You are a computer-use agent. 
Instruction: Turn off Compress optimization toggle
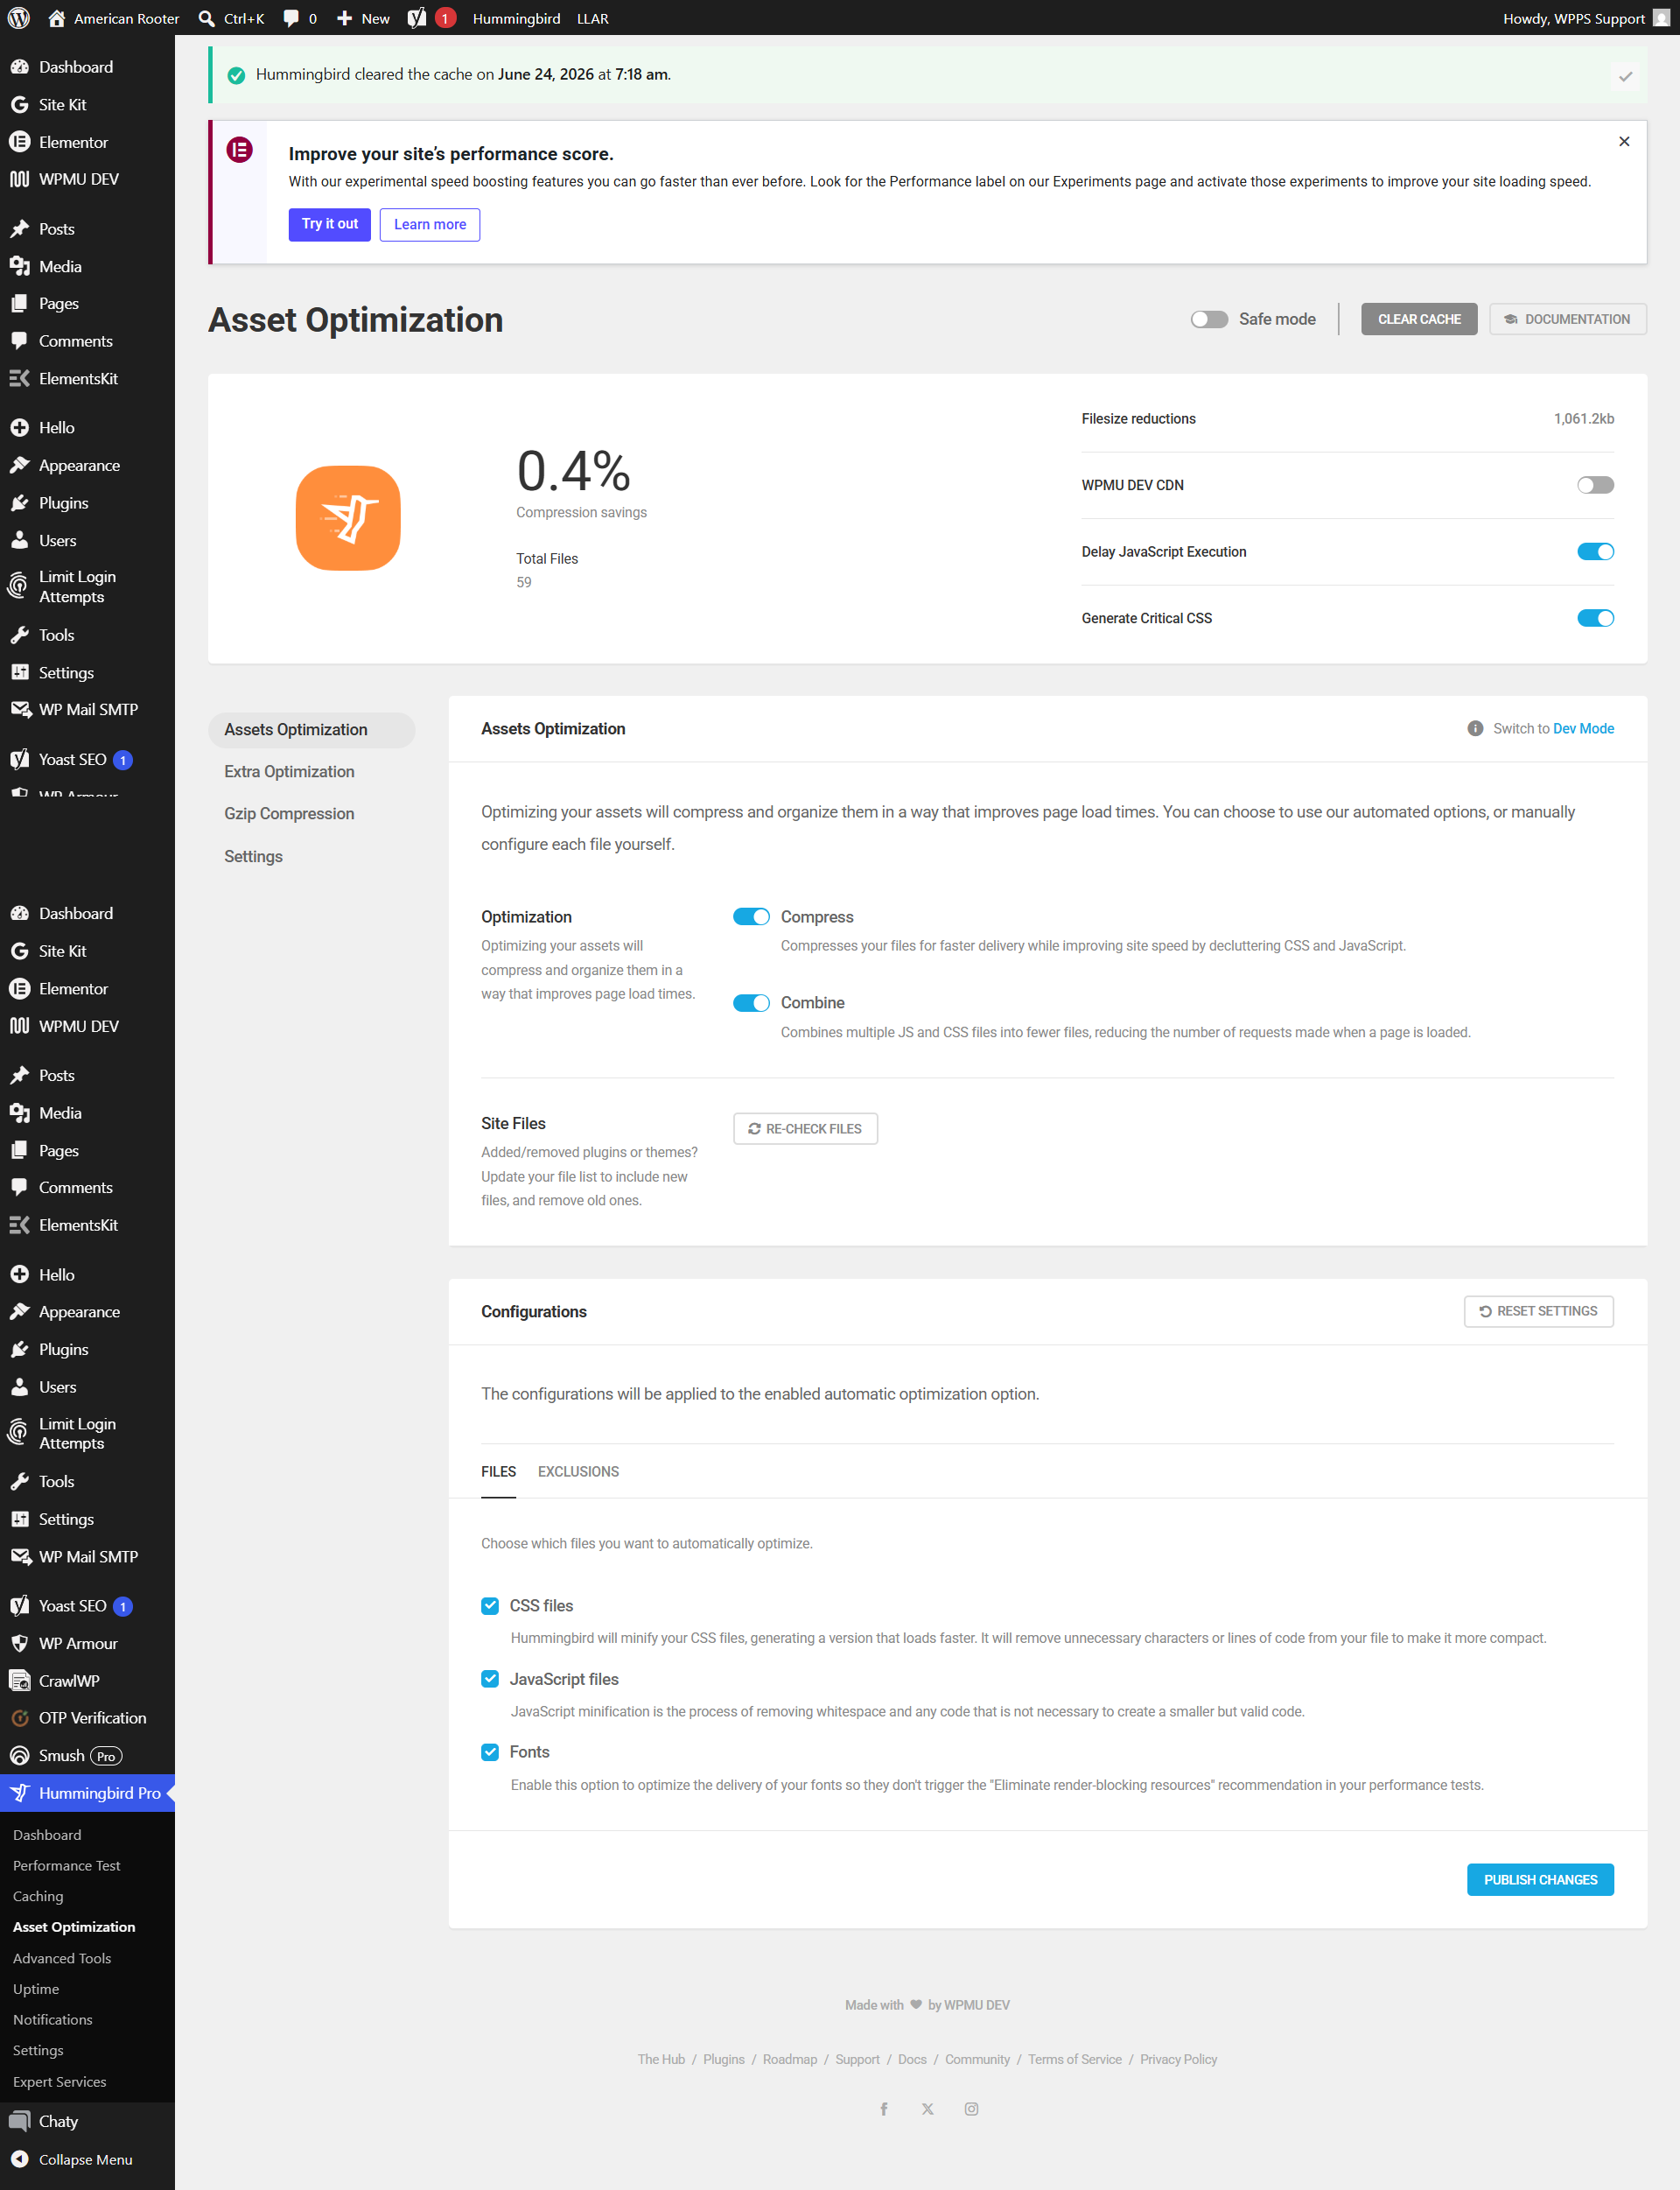click(x=751, y=916)
